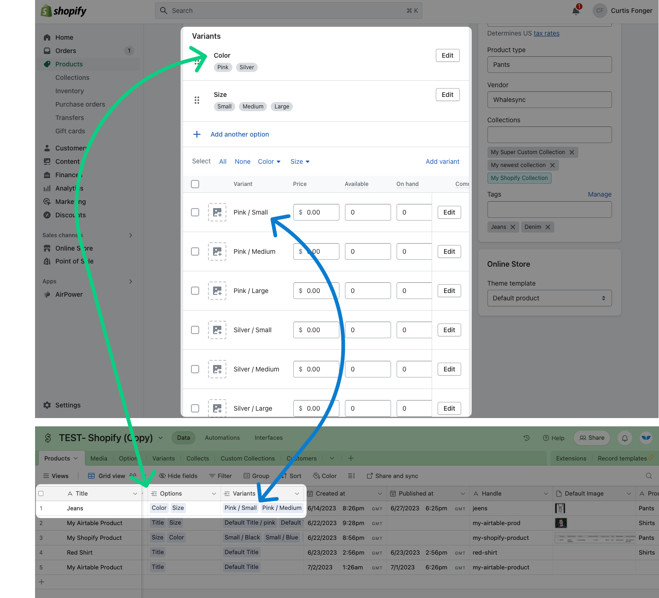Image resolution: width=659 pixels, height=598 pixels.
Task: Switch to the Variants table tab
Action: [163, 458]
